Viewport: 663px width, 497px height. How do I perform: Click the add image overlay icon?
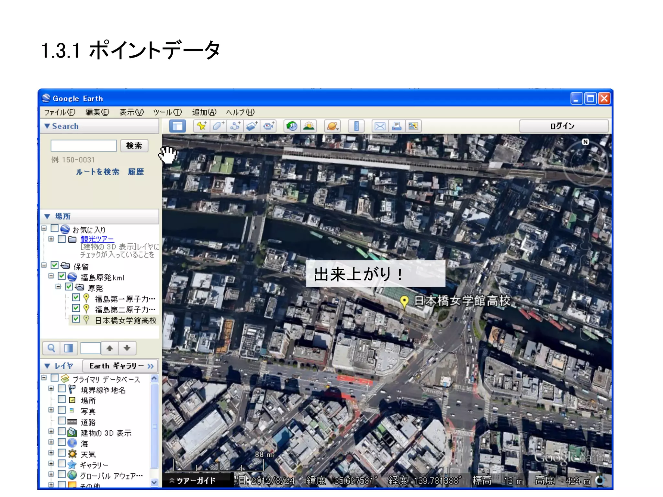tap(252, 126)
